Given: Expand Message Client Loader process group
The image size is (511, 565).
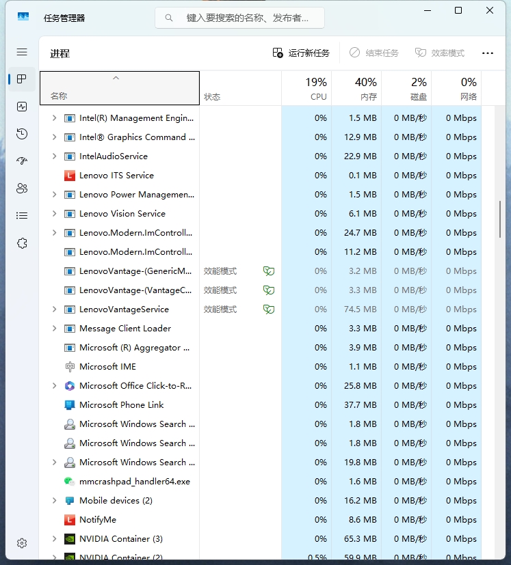Looking at the screenshot, I should pyautogui.click(x=54, y=328).
